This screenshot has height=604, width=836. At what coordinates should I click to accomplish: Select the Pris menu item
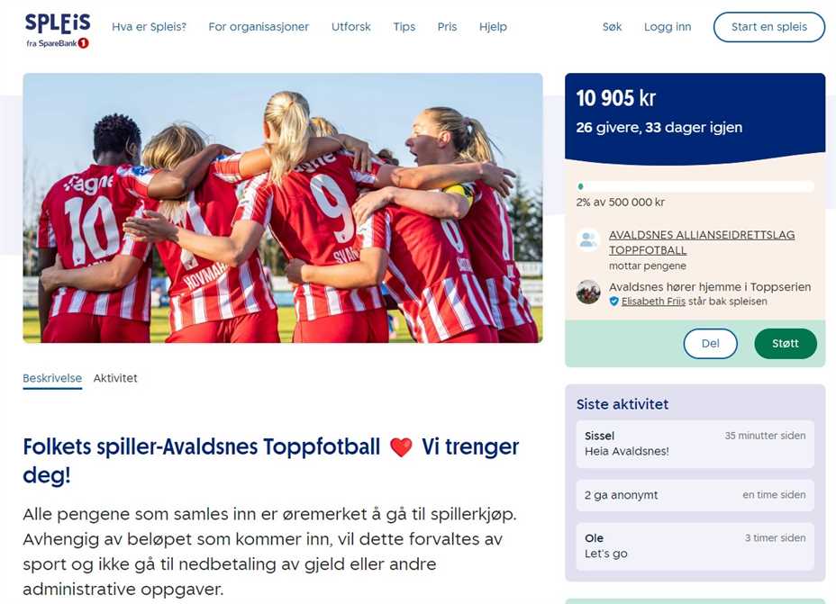pos(447,27)
